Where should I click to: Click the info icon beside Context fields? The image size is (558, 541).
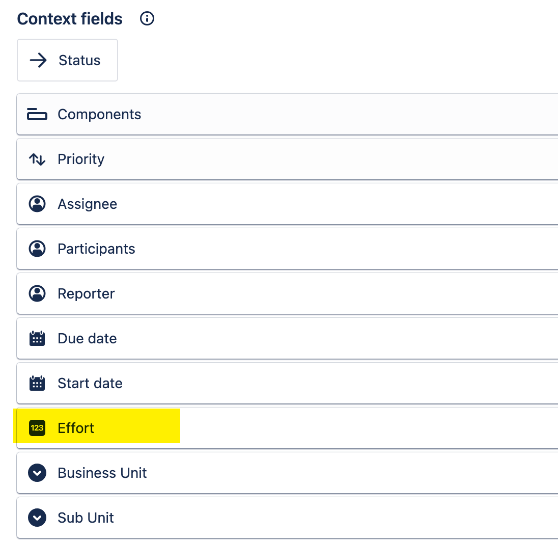[x=147, y=18]
